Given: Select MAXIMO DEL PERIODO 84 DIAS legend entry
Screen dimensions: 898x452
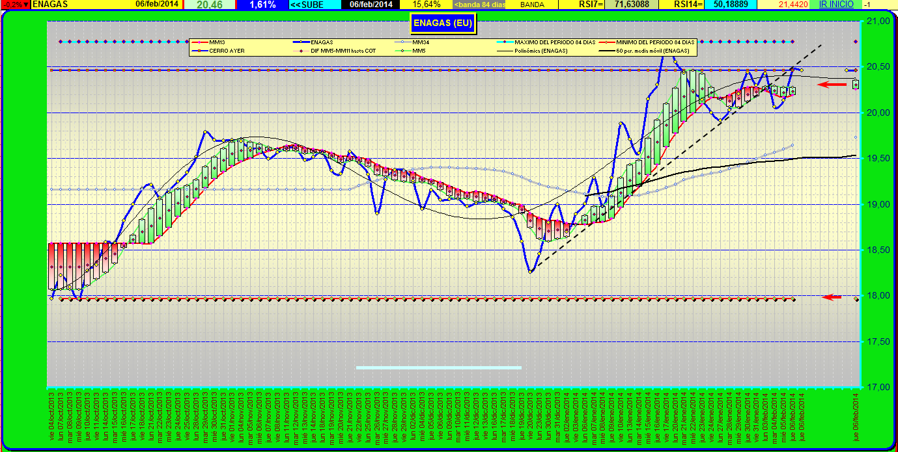Looking at the screenshot, I should tap(547, 42).
